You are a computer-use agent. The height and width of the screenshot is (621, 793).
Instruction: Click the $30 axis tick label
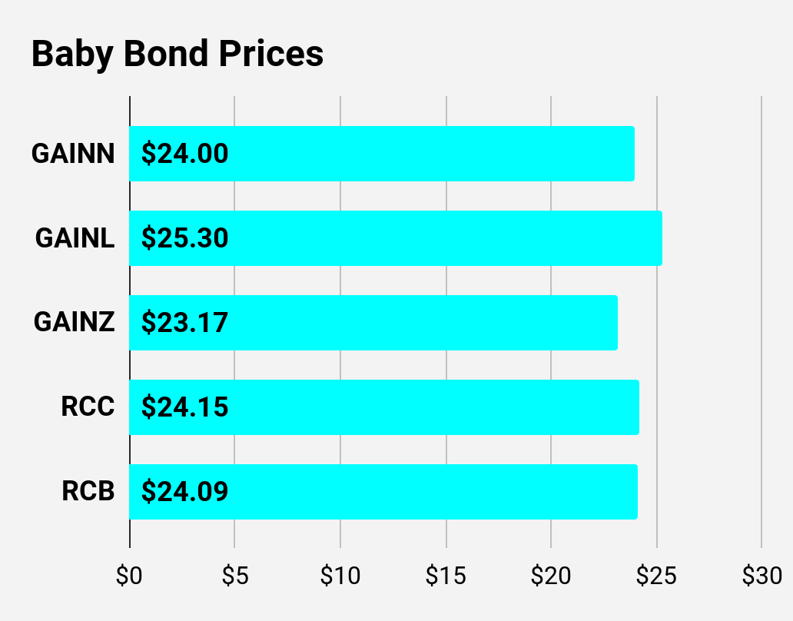(761, 576)
